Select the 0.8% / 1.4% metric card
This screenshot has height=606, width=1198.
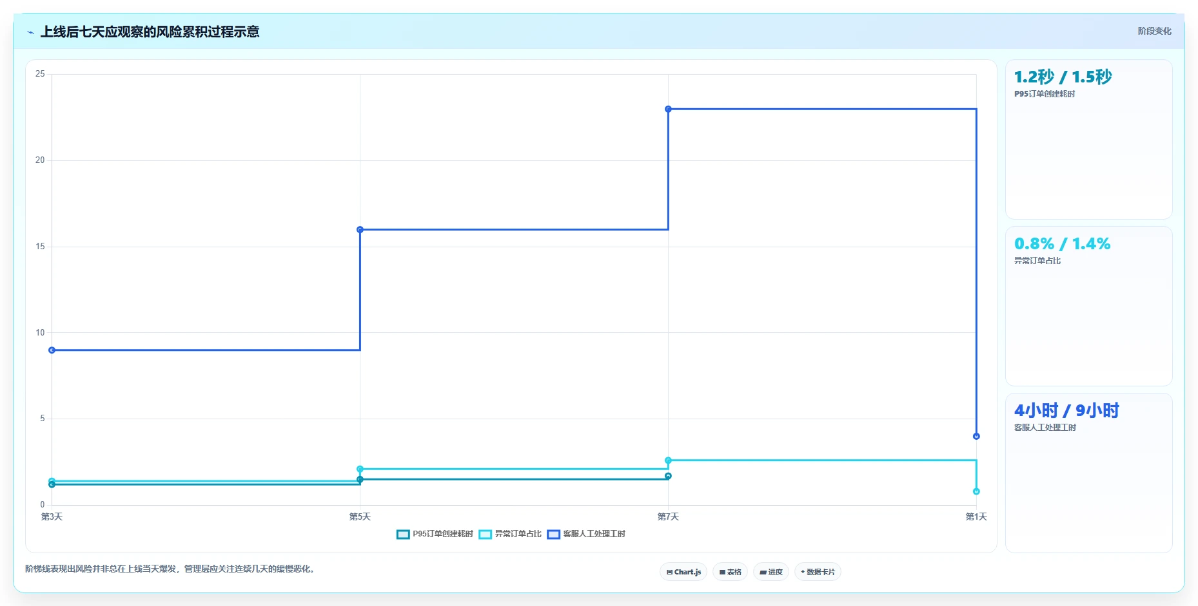click(1089, 307)
